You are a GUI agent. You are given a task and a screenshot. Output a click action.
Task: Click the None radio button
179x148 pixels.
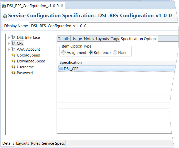point(115,53)
